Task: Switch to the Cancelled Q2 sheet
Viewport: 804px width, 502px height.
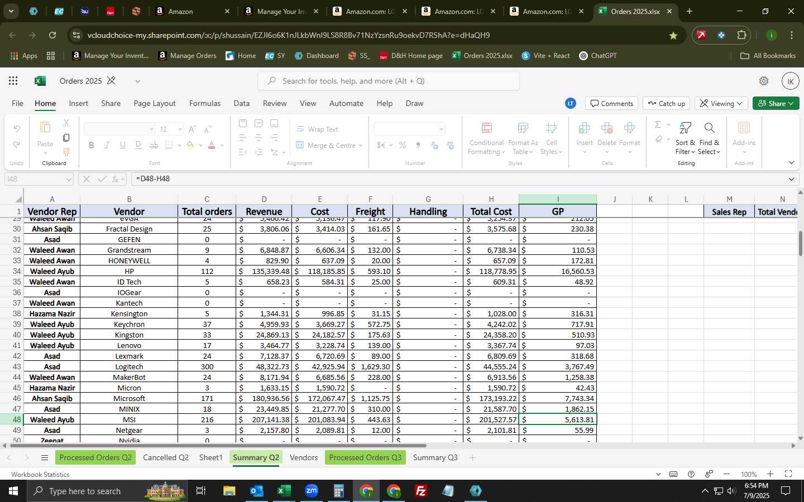Action: [x=166, y=458]
